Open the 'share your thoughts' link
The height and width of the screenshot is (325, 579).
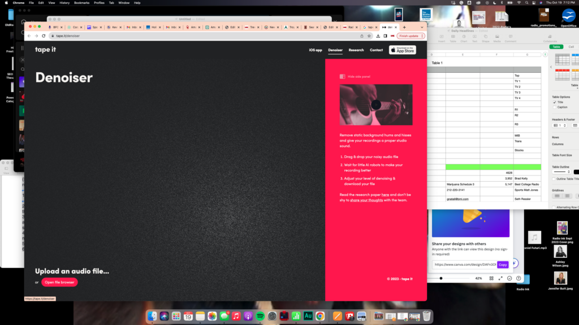tap(366, 200)
